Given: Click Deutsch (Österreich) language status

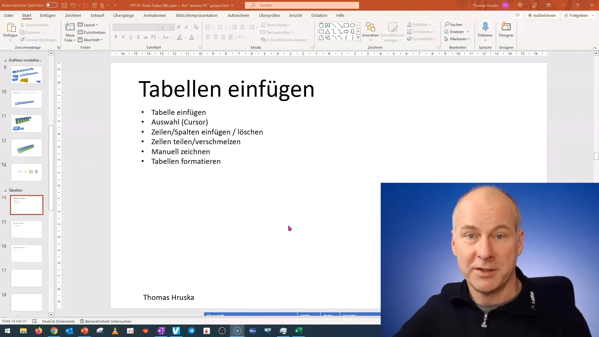Looking at the screenshot, I should [x=58, y=321].
